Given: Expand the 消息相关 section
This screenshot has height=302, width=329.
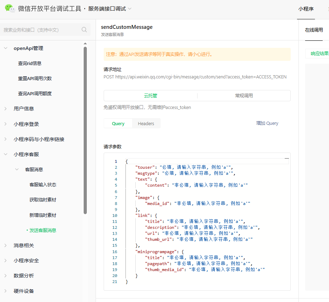Looking at the screenshot, I should point(6,245).
